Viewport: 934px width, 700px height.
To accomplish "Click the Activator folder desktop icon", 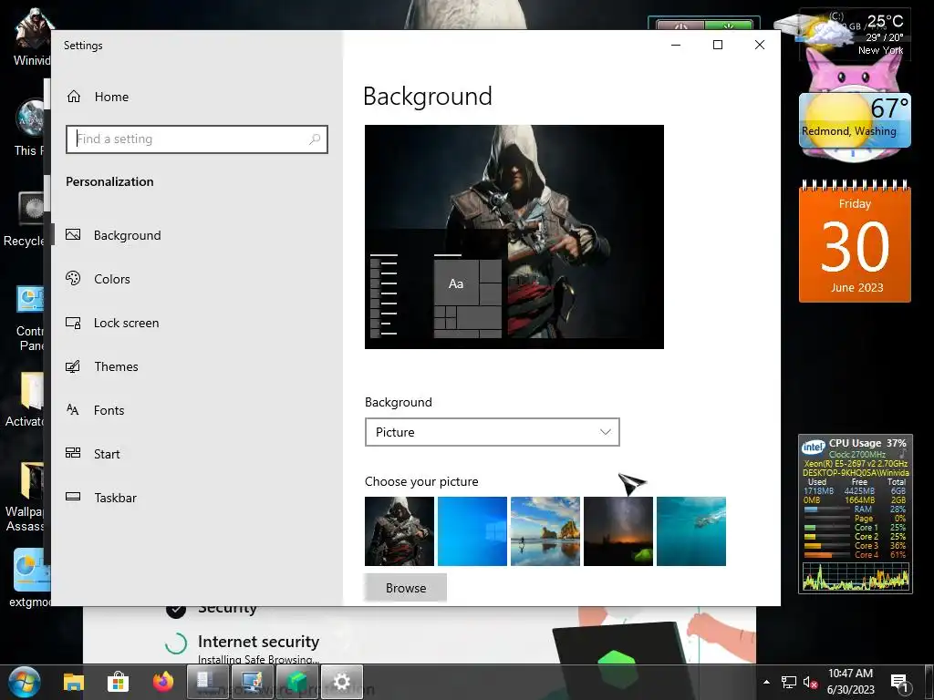I will click(x=26, y=400).
